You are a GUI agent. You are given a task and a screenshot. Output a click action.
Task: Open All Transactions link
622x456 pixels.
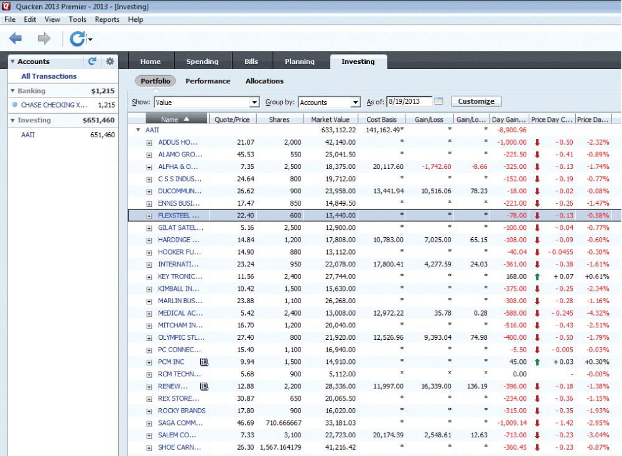click(x=49, y=76)
